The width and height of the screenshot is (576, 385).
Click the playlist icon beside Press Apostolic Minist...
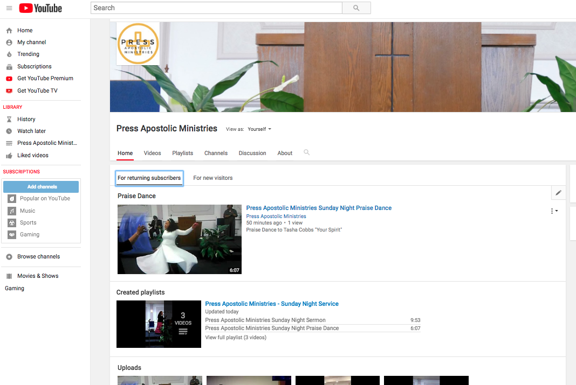coord(9,143)
